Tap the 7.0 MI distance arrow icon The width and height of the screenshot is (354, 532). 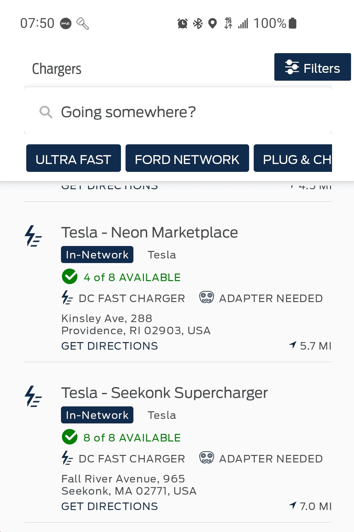pos(293,505)
